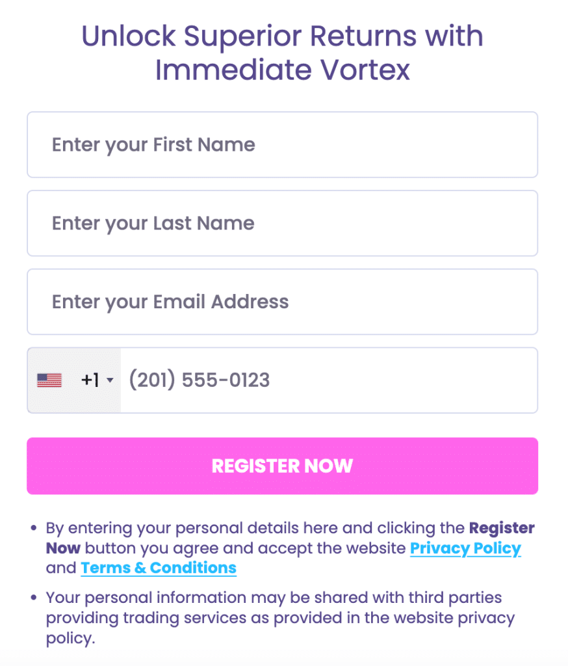Open the Terms & Conditions link
Image resolution: width=568 pixels, height=666 pixels.
(x=158, y=568)
